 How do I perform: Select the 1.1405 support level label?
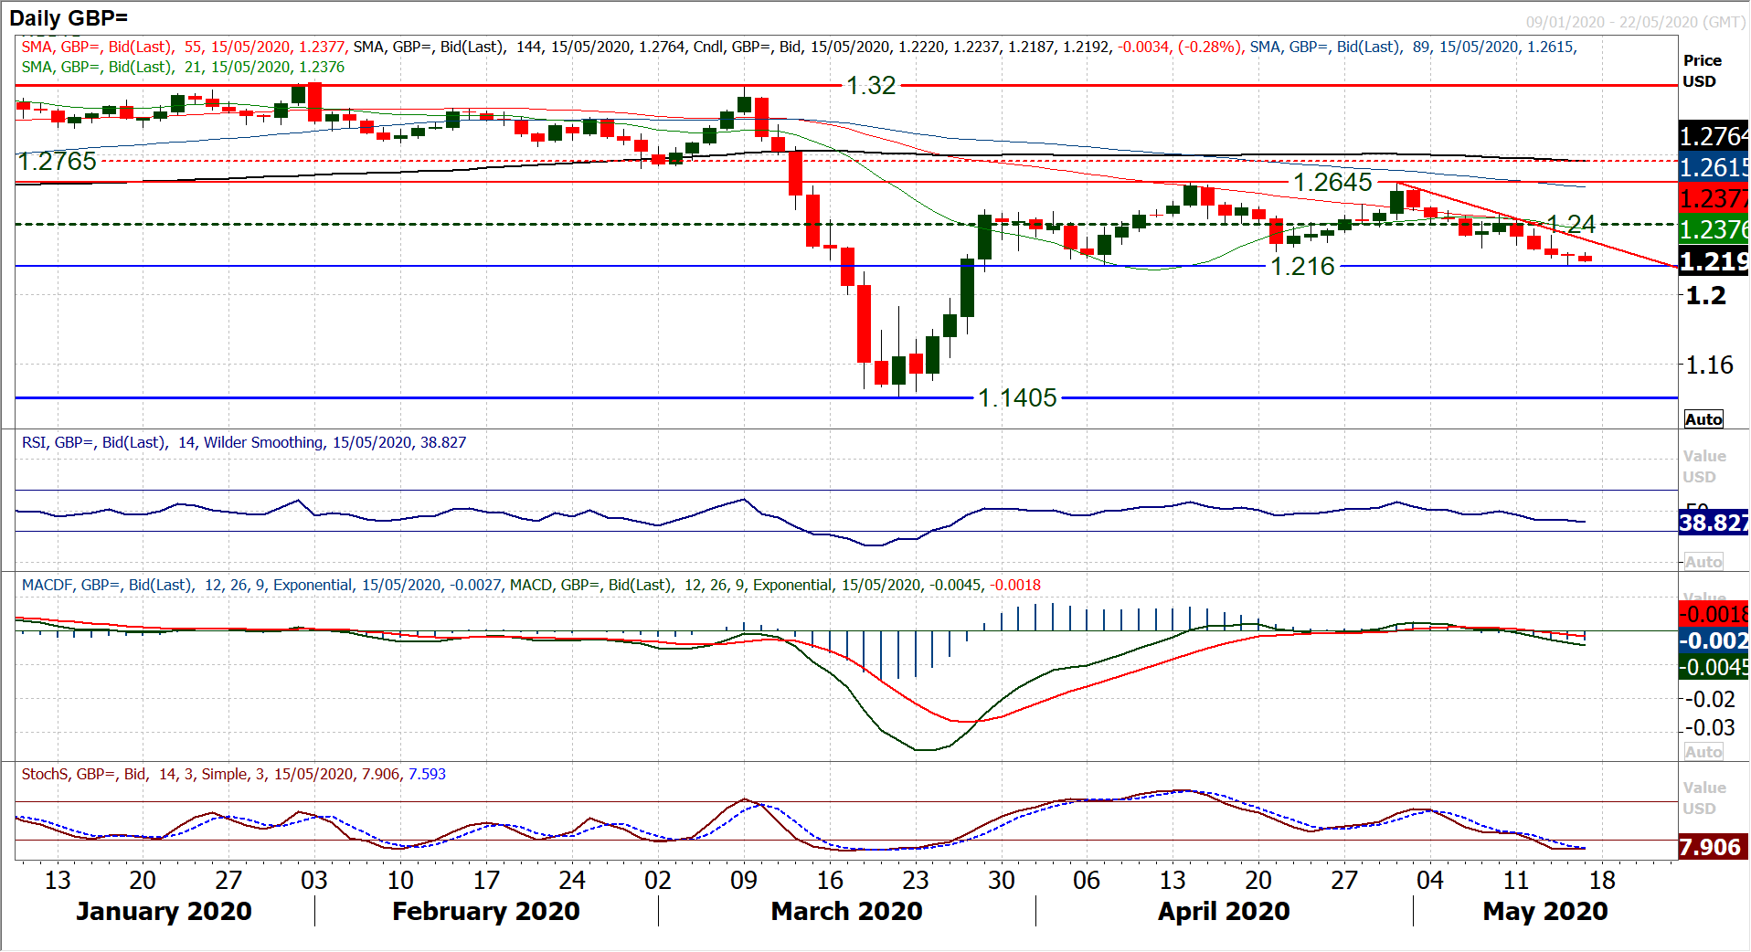(x=1017, y=398)
